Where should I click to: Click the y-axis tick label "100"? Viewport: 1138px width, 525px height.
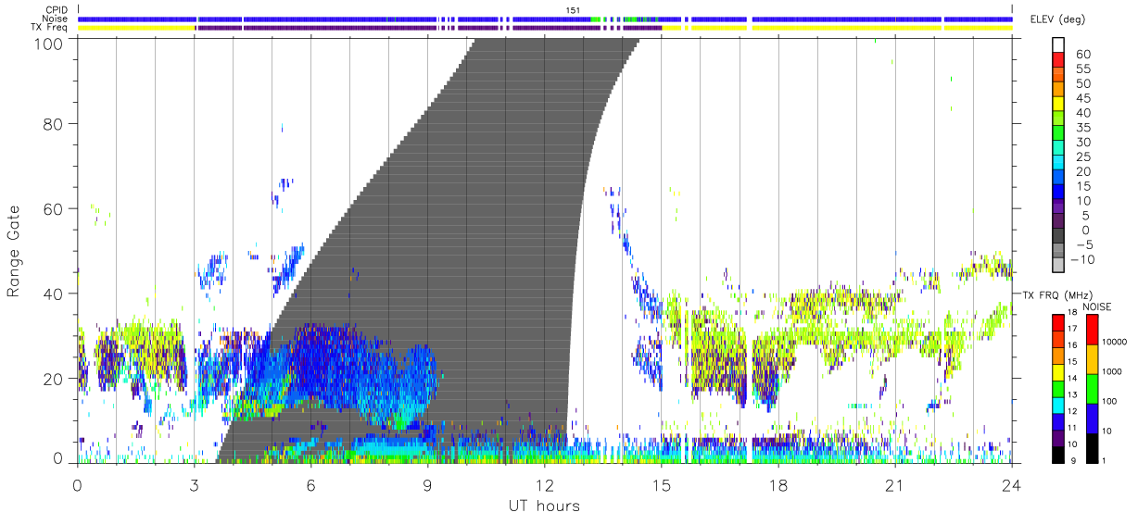50,43
